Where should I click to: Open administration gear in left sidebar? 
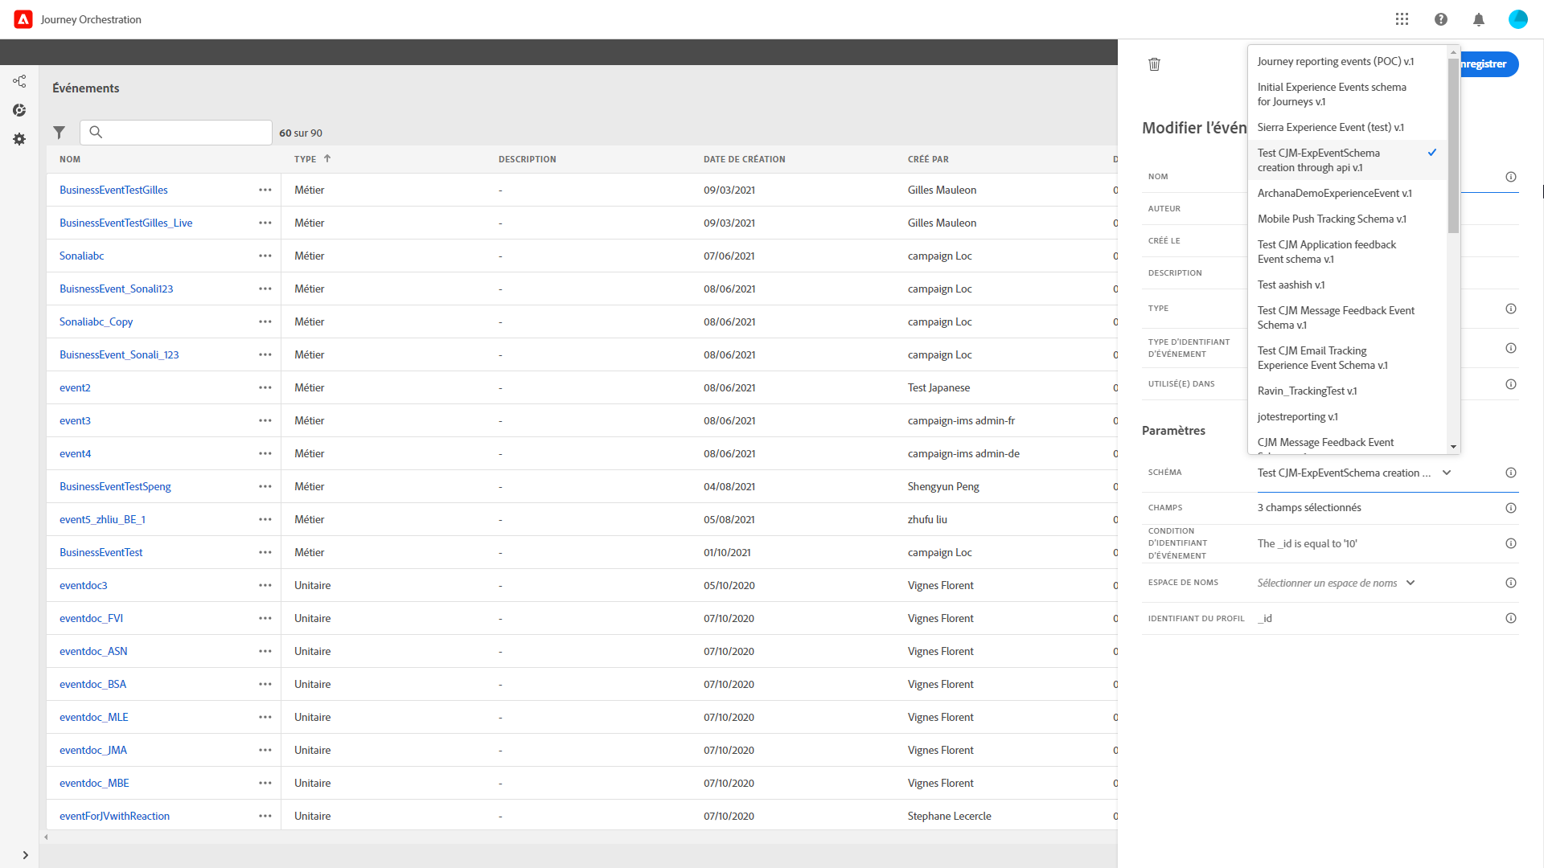(19, 139)
